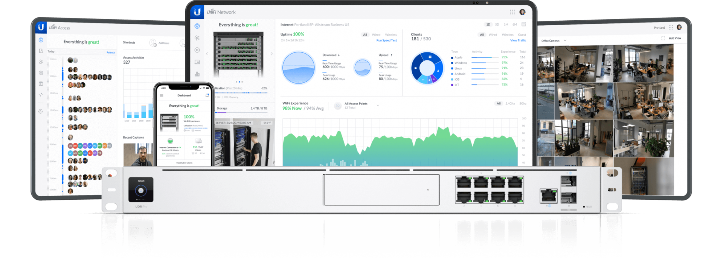Open the Clients icon in UniFi Network sidebar
The image size is (723, 258).
[197, 62]
